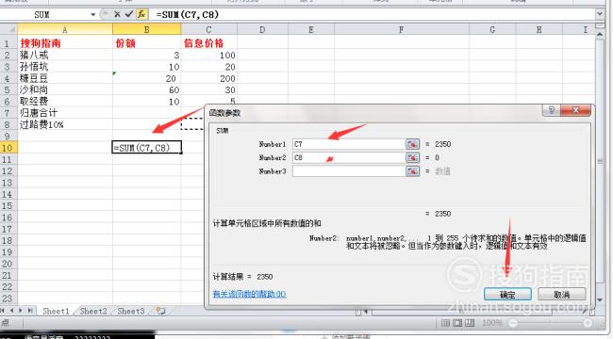Viewport: 613px width, 339px height.
Task: Select cell B5 with value 60
Action: [x=146, y=89]
